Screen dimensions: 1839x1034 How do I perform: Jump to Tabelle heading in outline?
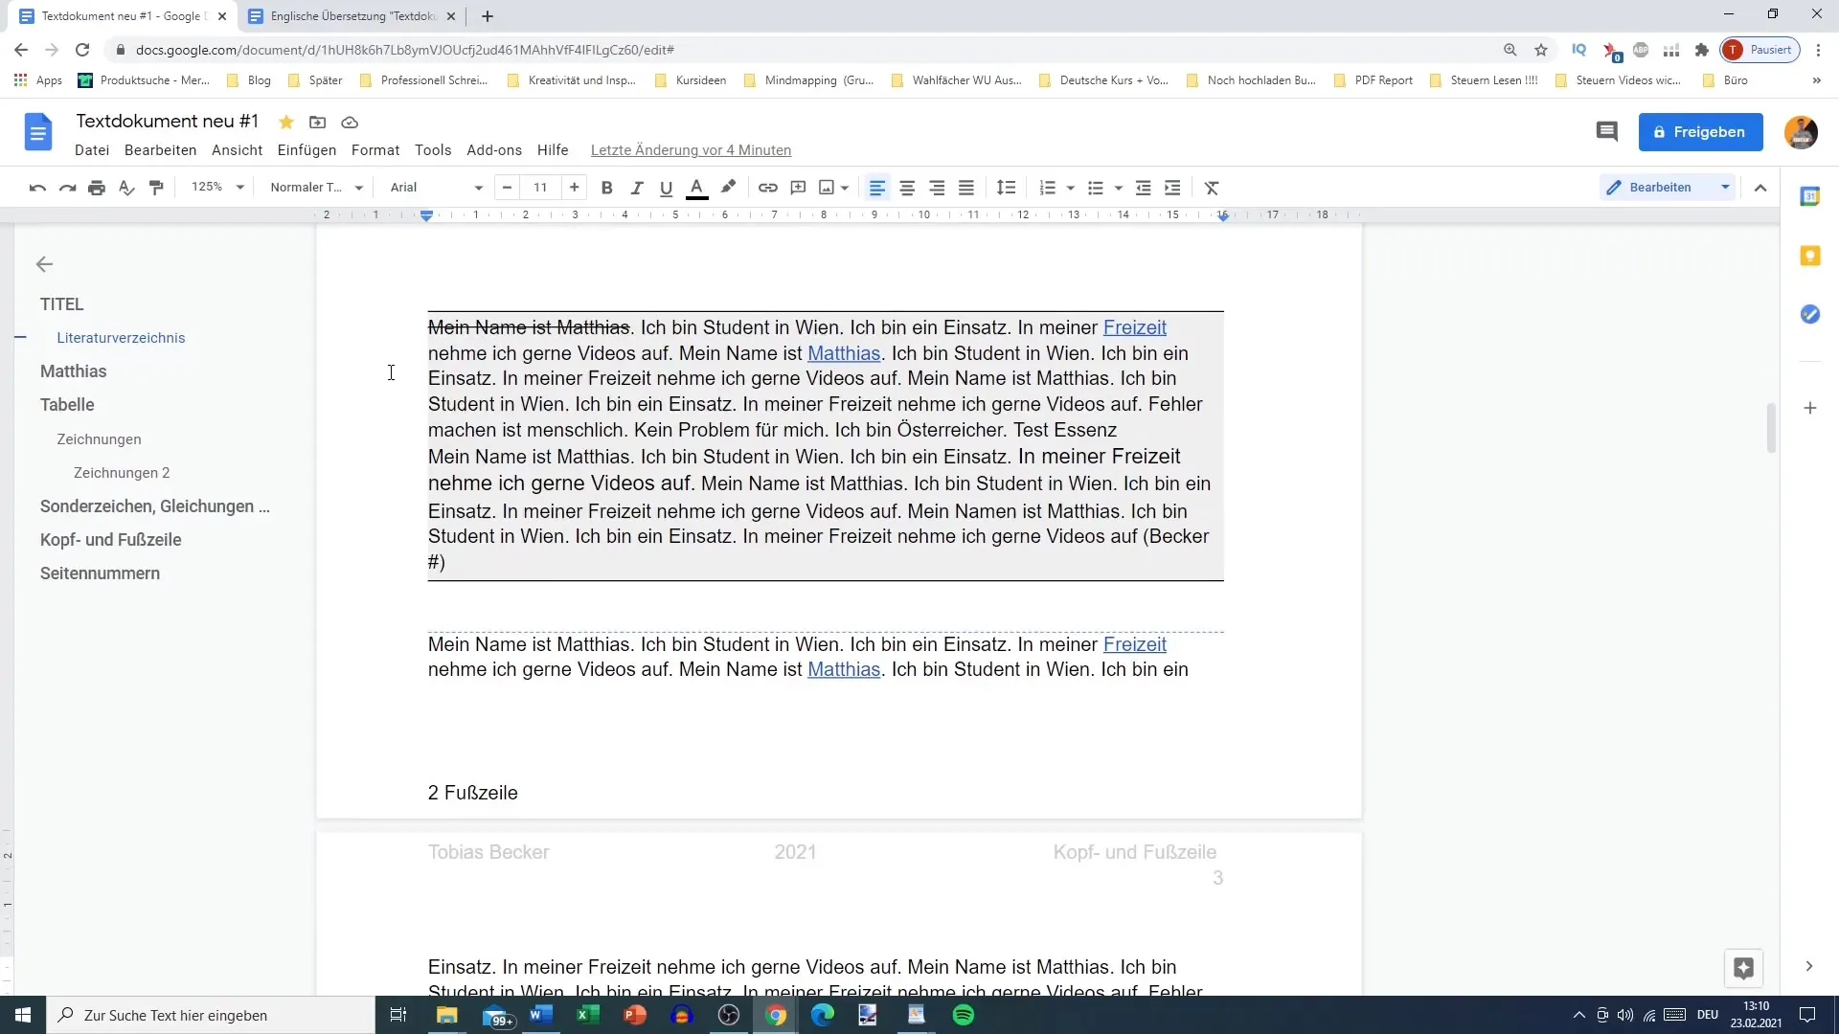[x=67, y=405]
